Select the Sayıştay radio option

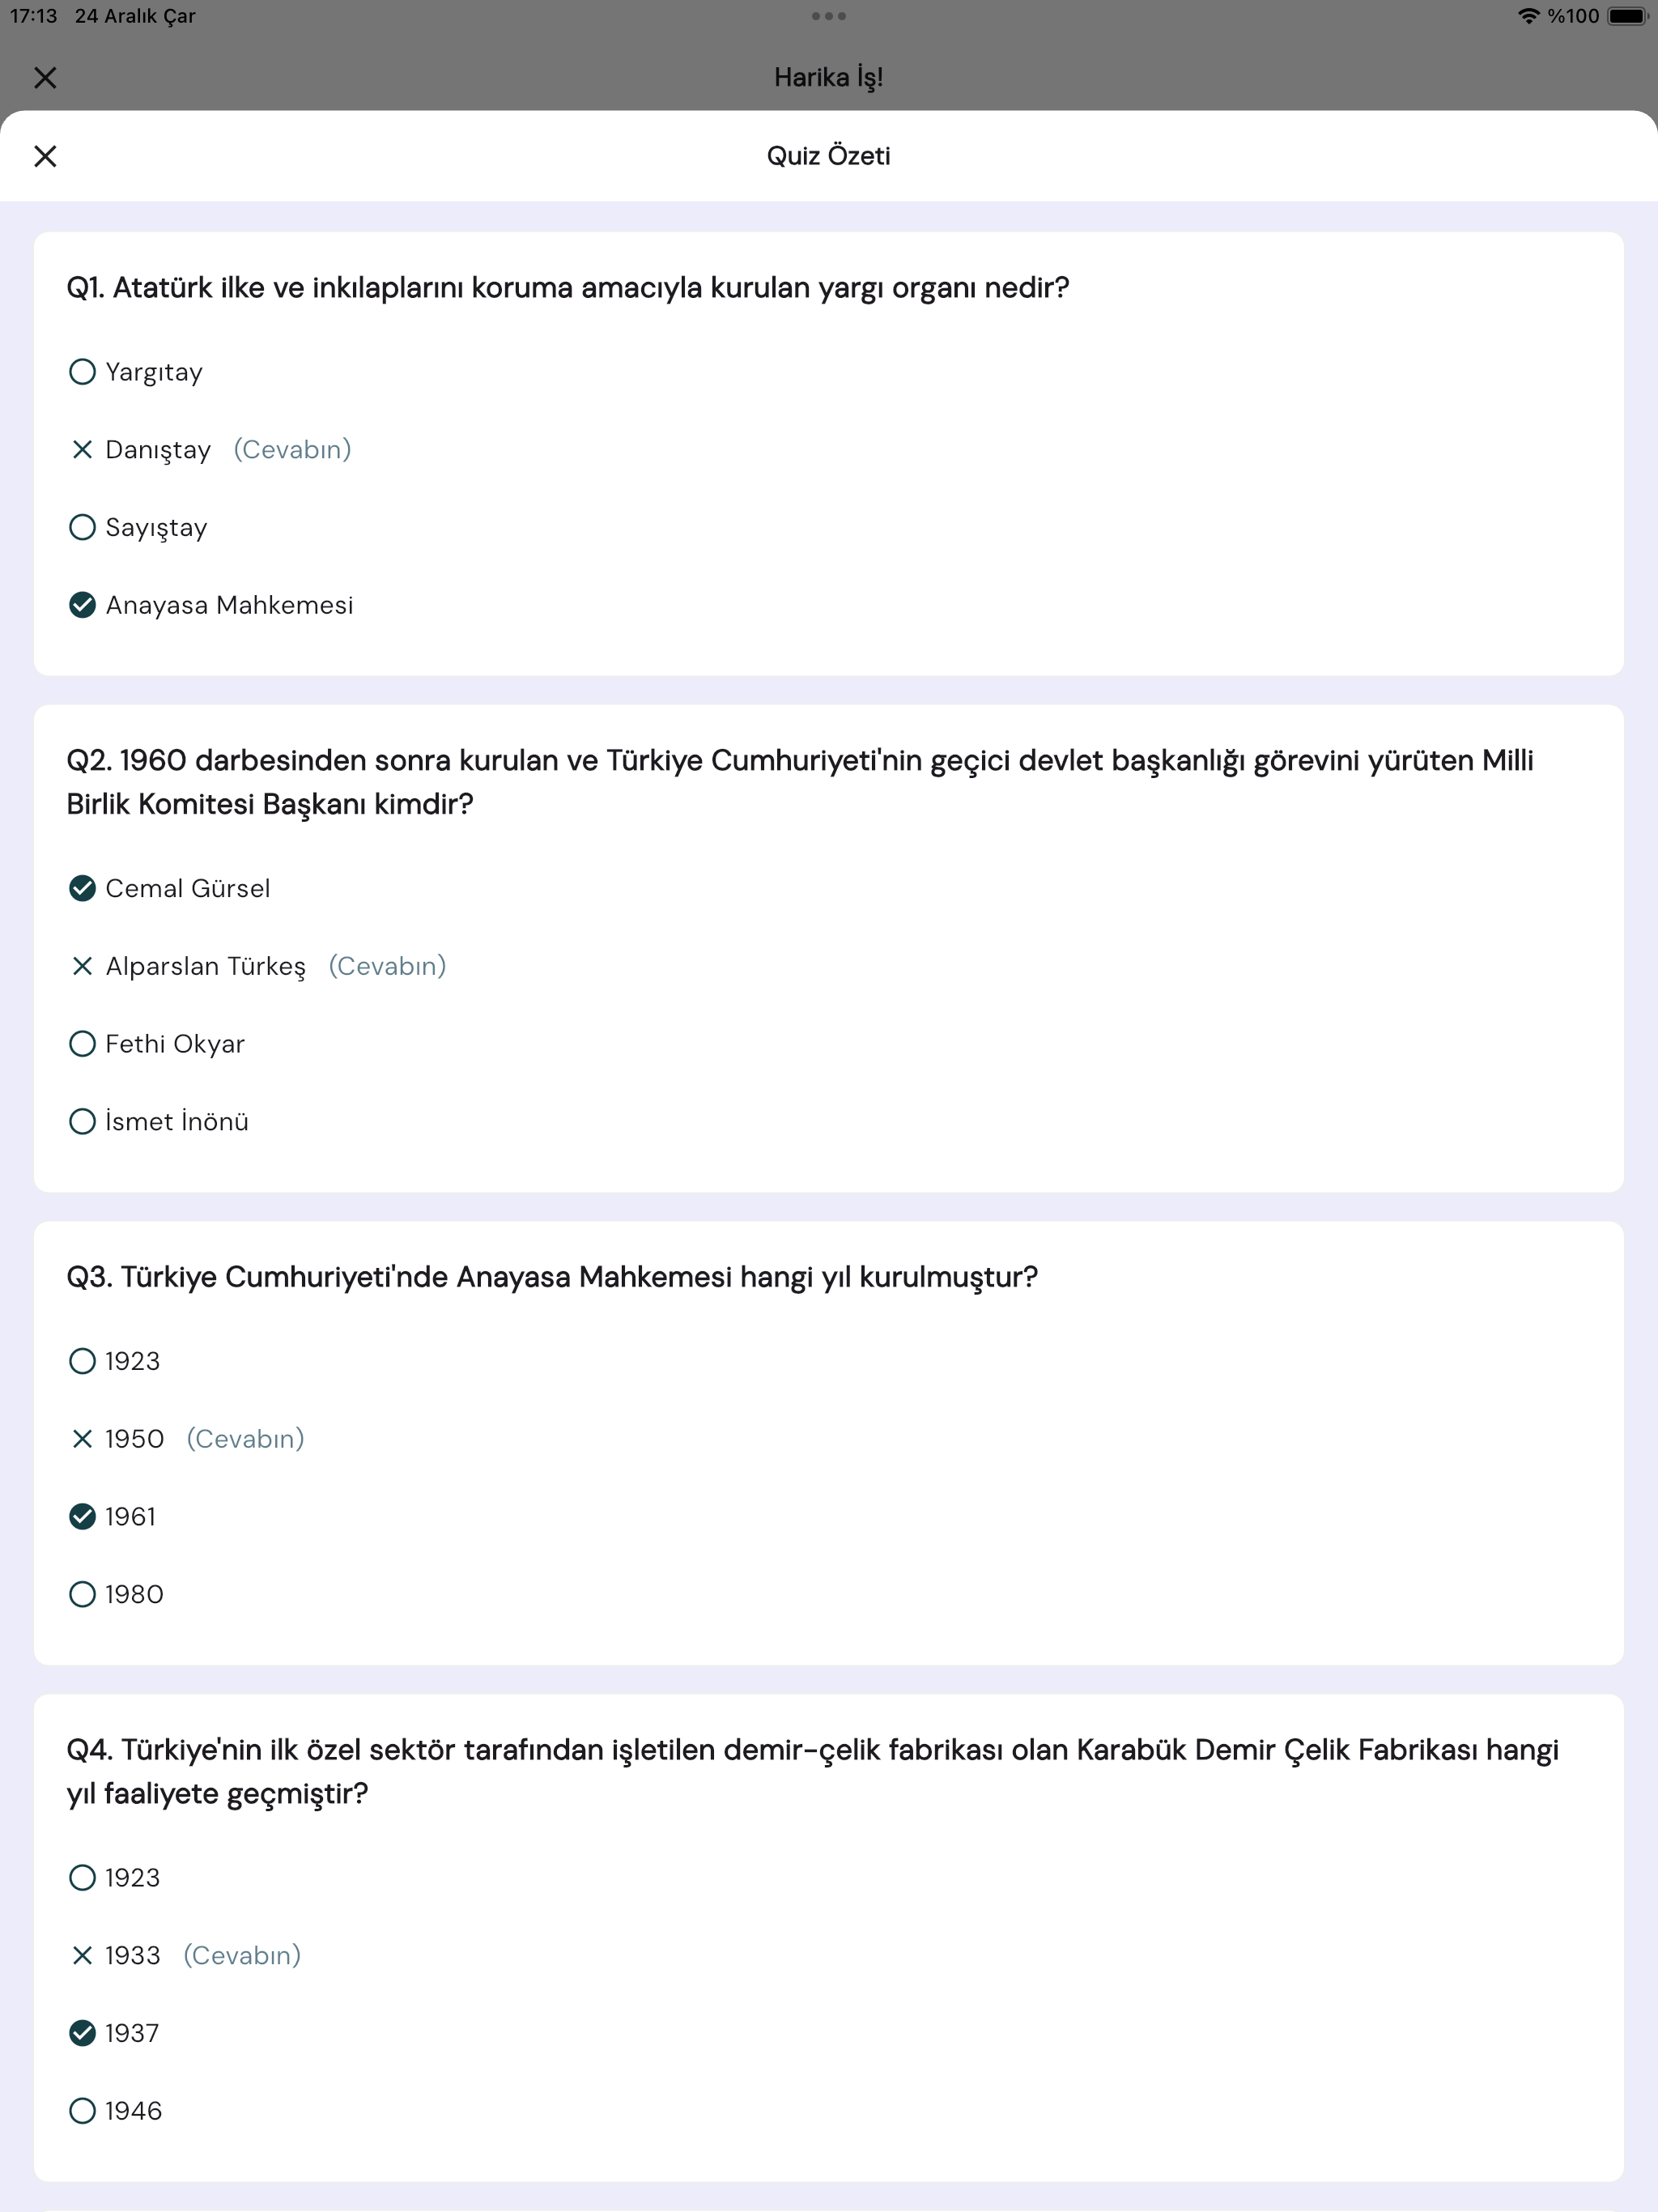[x=82, y=527]
